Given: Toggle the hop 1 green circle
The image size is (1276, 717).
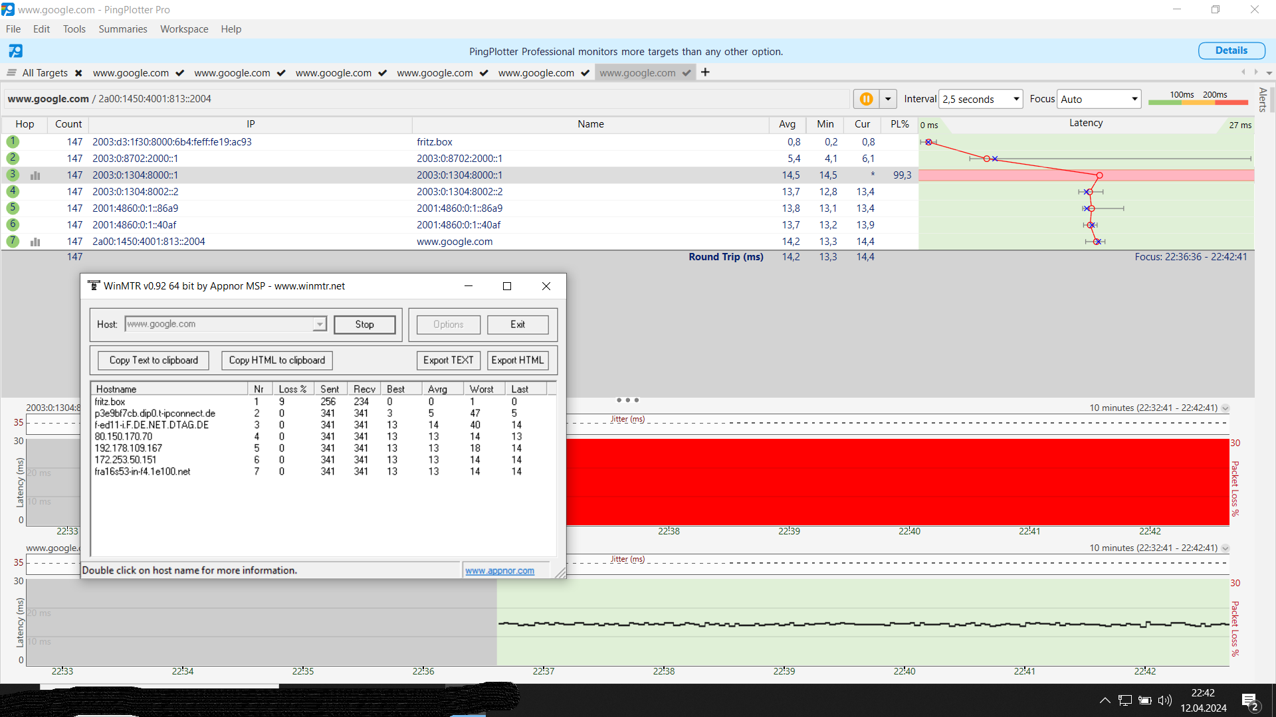Looking at the screenshot, I should coord(13,141).
